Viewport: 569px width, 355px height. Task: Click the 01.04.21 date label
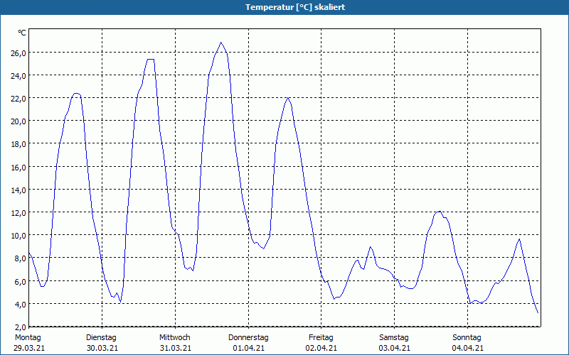point(248,348)
